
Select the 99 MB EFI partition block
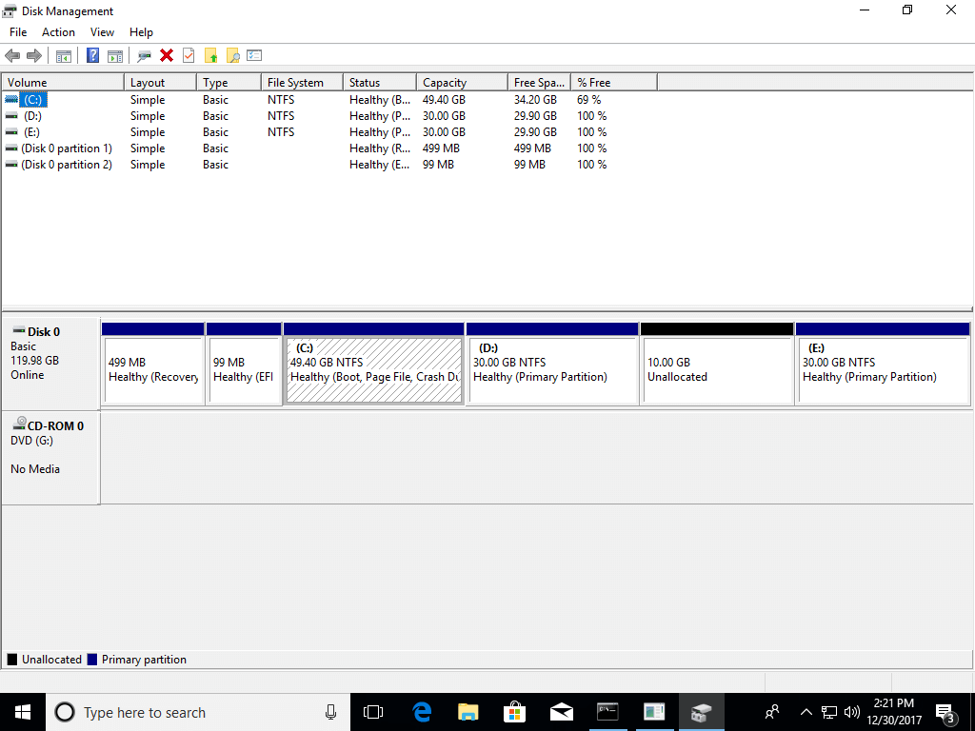click(244, 365)
